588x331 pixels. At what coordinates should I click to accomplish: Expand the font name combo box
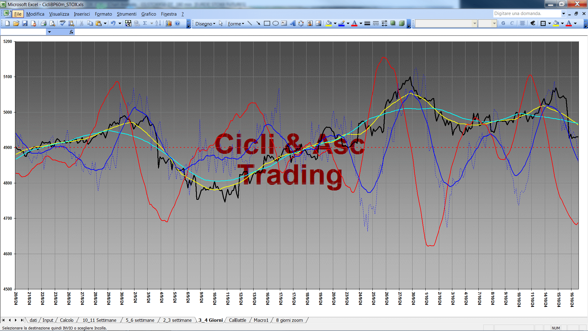[474, 23]
